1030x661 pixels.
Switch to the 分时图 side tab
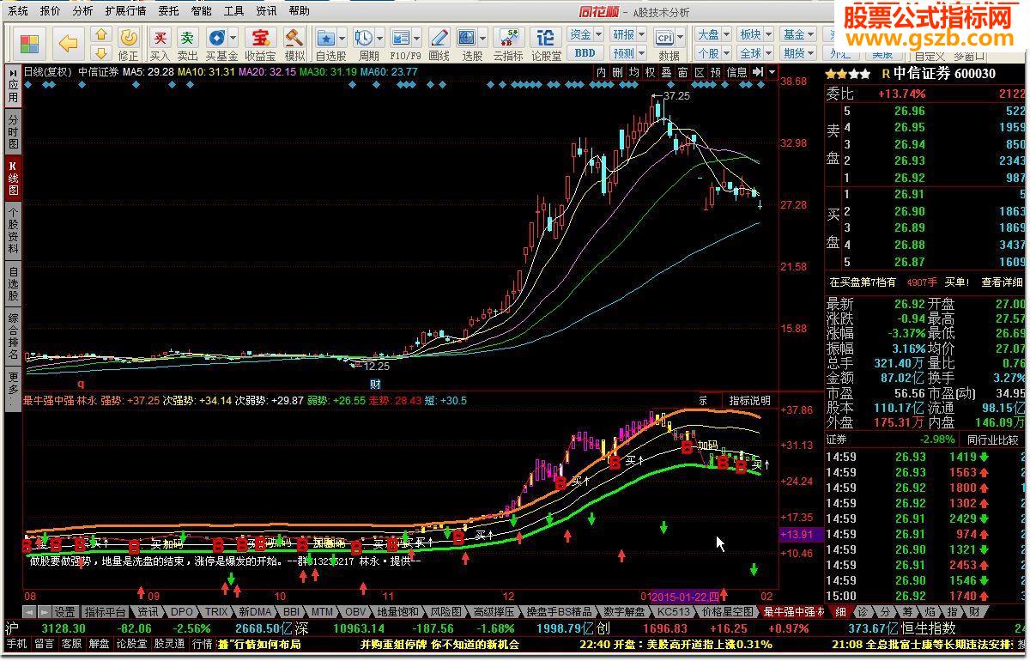13,131
